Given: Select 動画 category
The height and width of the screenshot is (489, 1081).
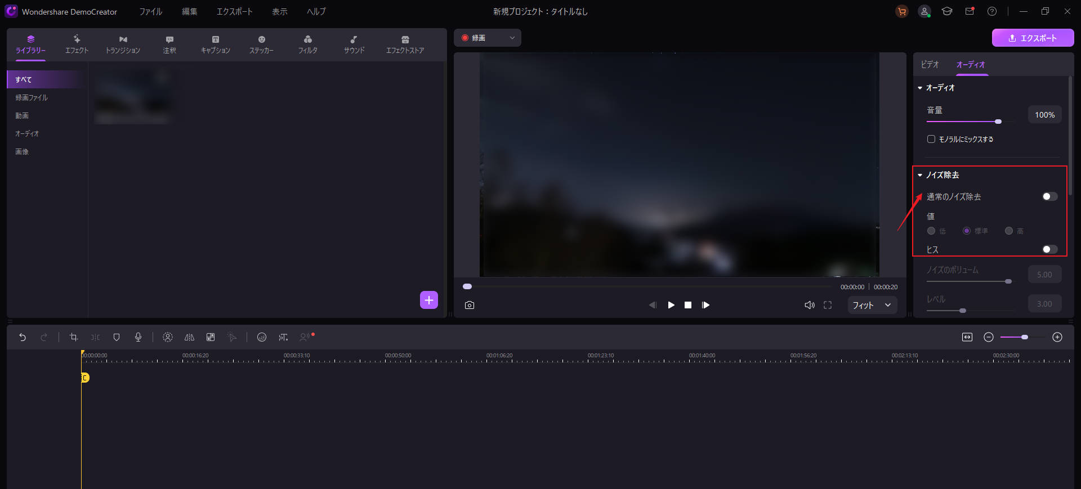Looking at the screenshot, I should click(22, 115).
